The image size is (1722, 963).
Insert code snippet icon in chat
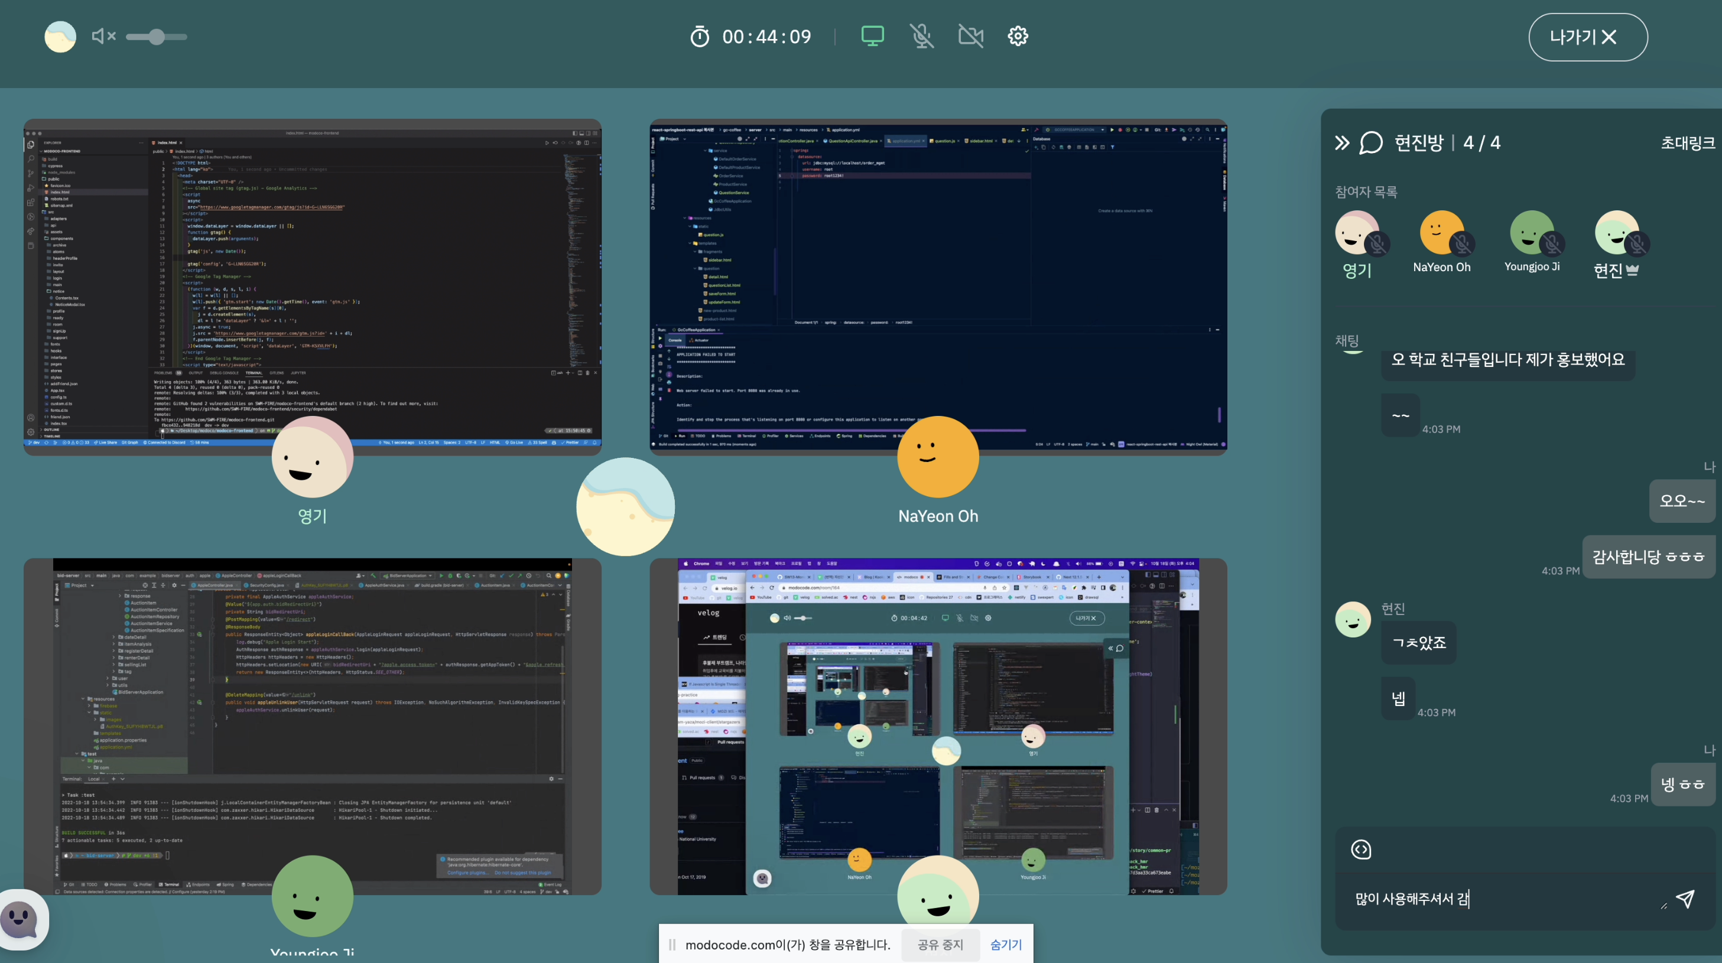pos(1361,850)
